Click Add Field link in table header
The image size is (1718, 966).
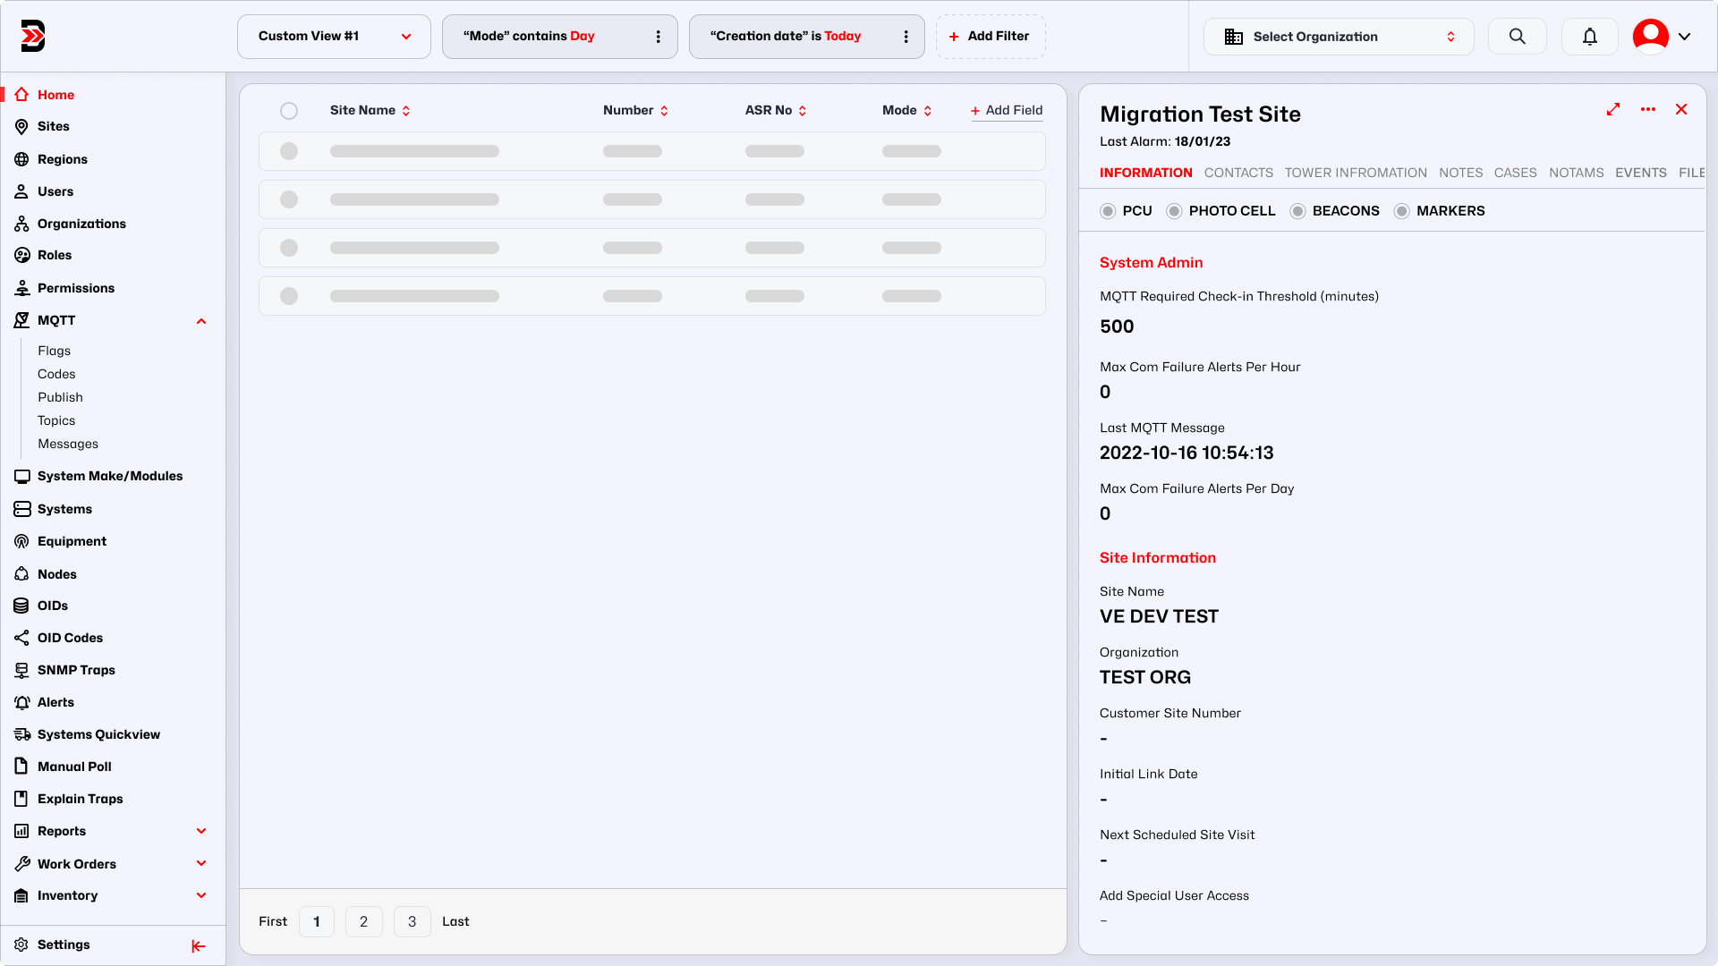click(1007, 110)
